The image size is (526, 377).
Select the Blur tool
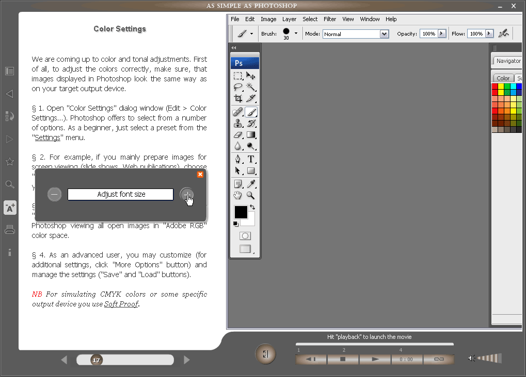coord(238,146)
